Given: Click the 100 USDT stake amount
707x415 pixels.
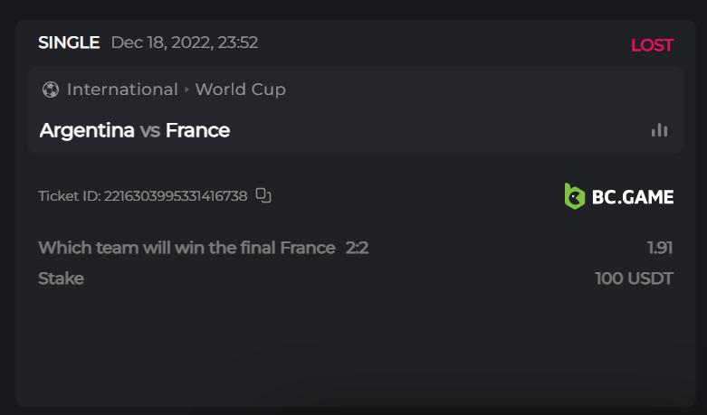Looking at the screenshot, I should [x=634, y=278].
